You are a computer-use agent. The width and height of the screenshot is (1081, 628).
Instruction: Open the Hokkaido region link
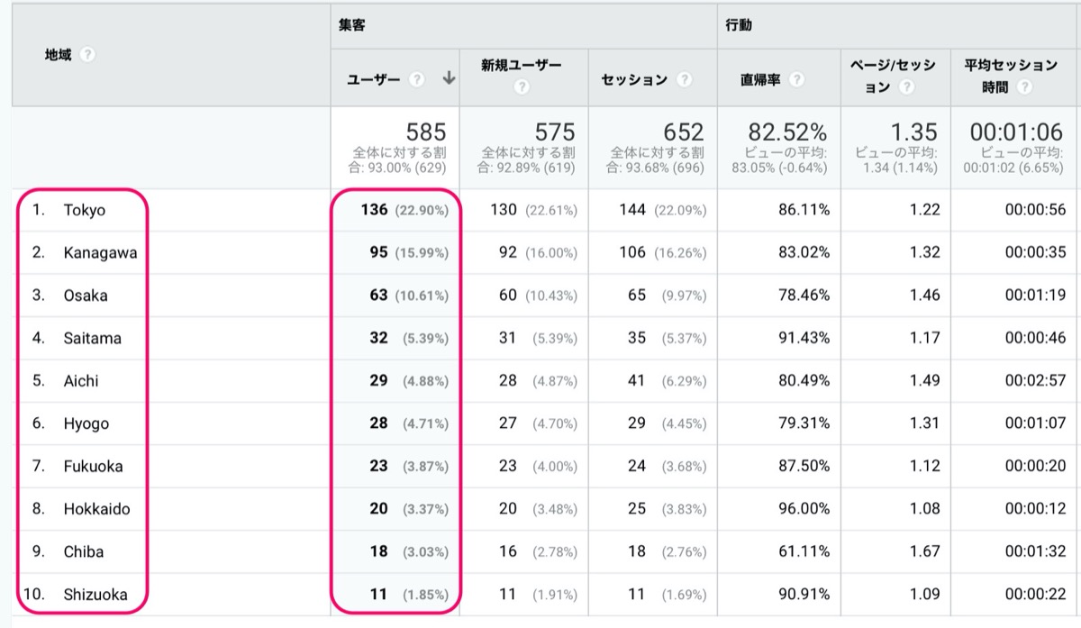click(x=96, y=508)
